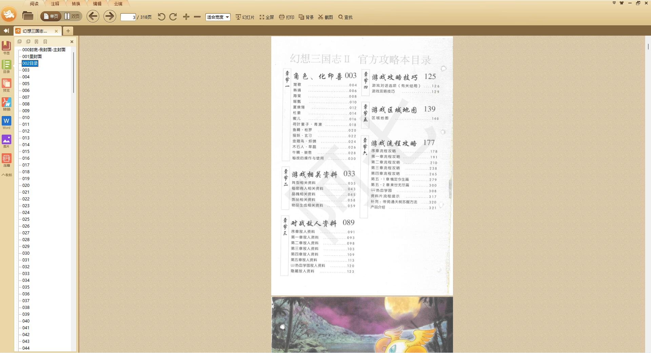Switch to 双页 double page view
Viewport: 651px width, 353px height.
click(72, 16)
